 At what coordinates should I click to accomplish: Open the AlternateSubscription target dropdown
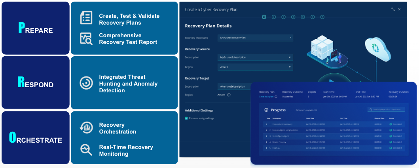click(234, 86)
